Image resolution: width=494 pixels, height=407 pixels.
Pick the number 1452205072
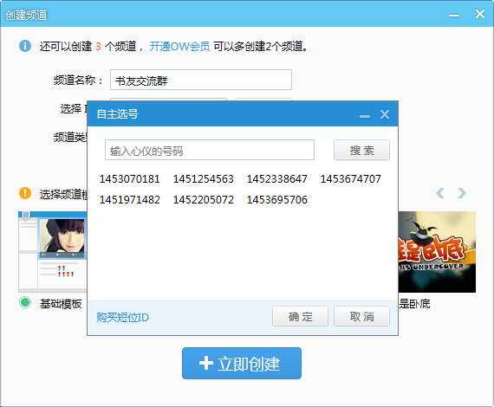click(x=204, y=200)
